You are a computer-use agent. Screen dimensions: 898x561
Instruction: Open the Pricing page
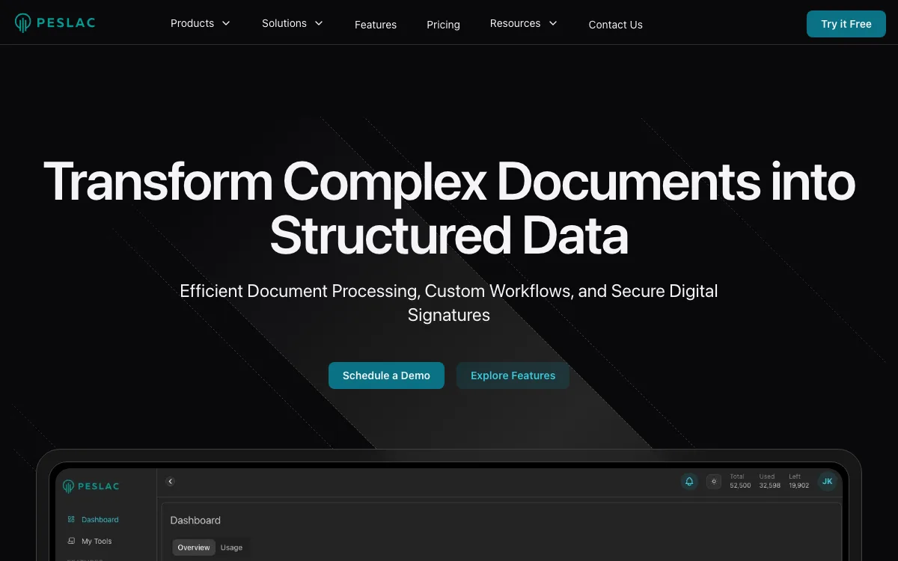443,25
